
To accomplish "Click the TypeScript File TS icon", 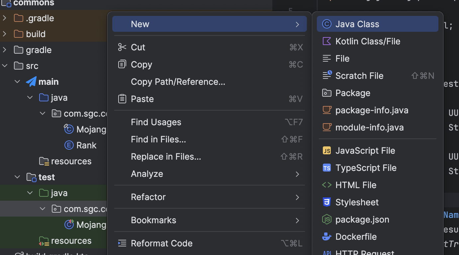I will tap(327, 168).
